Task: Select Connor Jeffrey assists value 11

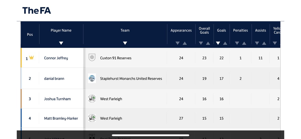Action: pyautogui.click(x=261, y=58)
